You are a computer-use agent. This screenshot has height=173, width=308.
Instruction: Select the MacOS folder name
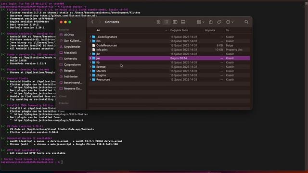tap(101, 71)
